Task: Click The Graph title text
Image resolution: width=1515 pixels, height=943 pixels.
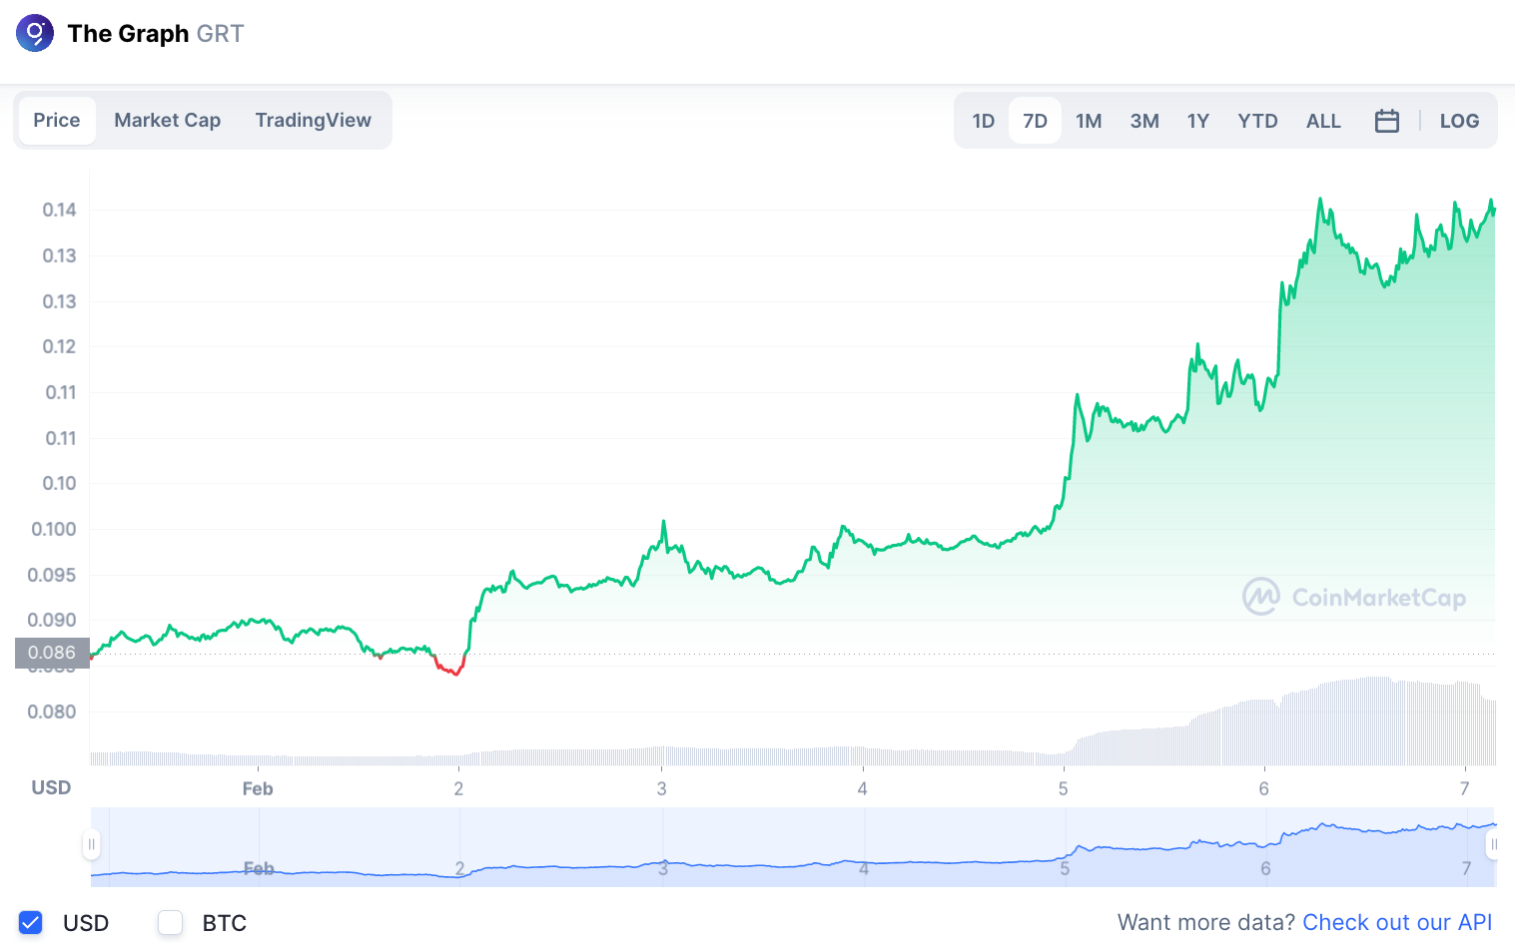Action: (x=128, y=34)
